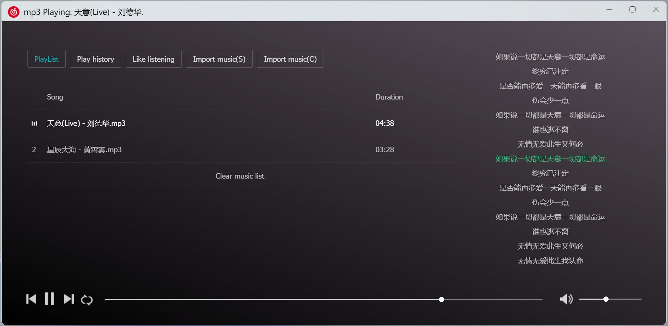Viewport: 668px width, 326px height.
Task: Open the Like listening tab
Action: 154,59
